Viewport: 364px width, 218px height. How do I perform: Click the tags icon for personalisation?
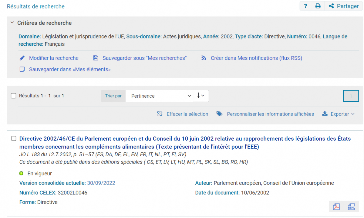click(x=219, y=114)
